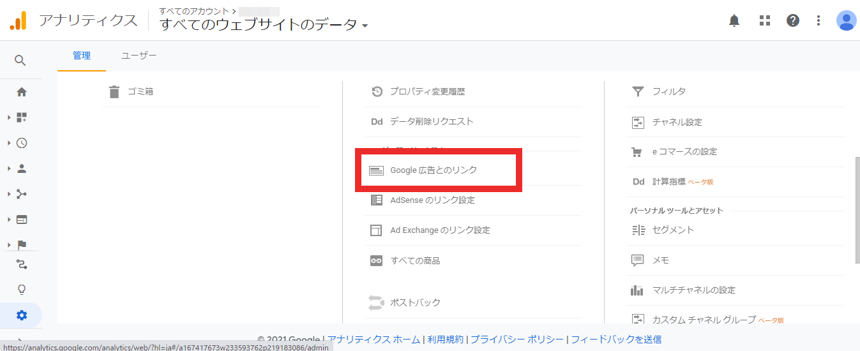
Task: Click the bar chart icon beside マルチチャネルの設定
Action: 637,290
